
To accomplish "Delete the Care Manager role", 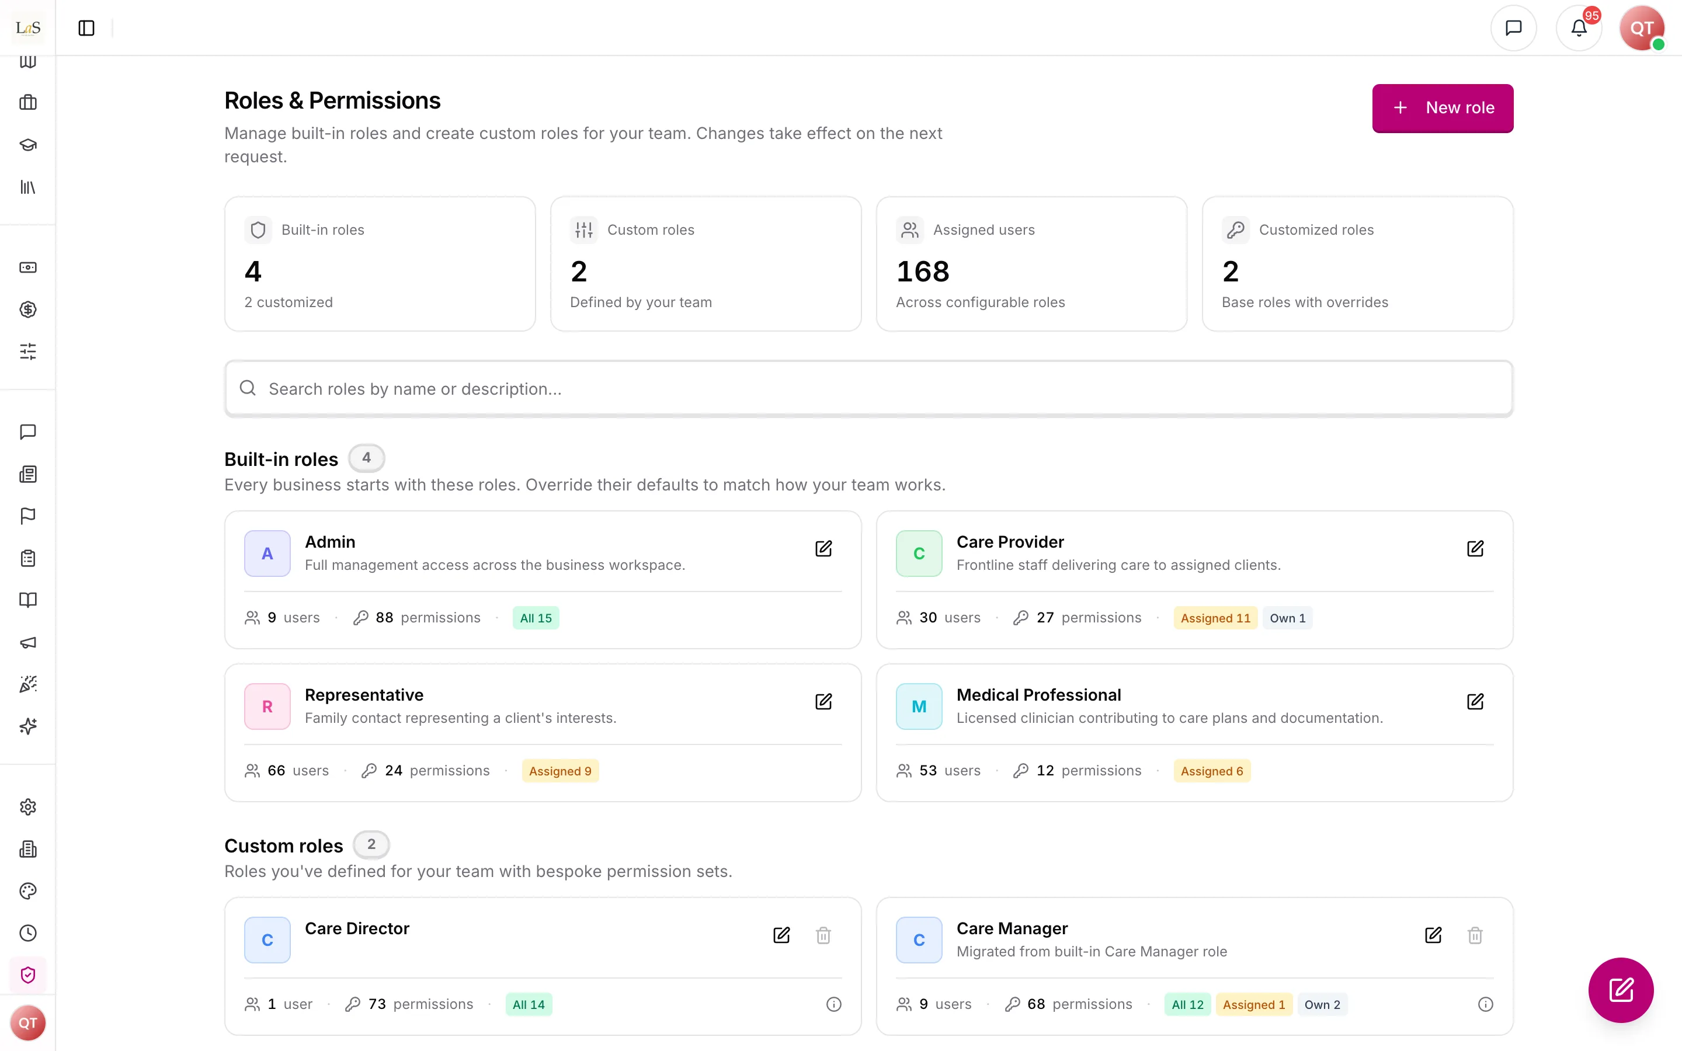I will (1475, 935).
